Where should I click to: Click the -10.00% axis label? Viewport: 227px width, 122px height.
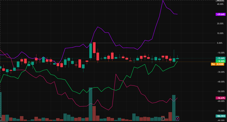coord(220,53)
